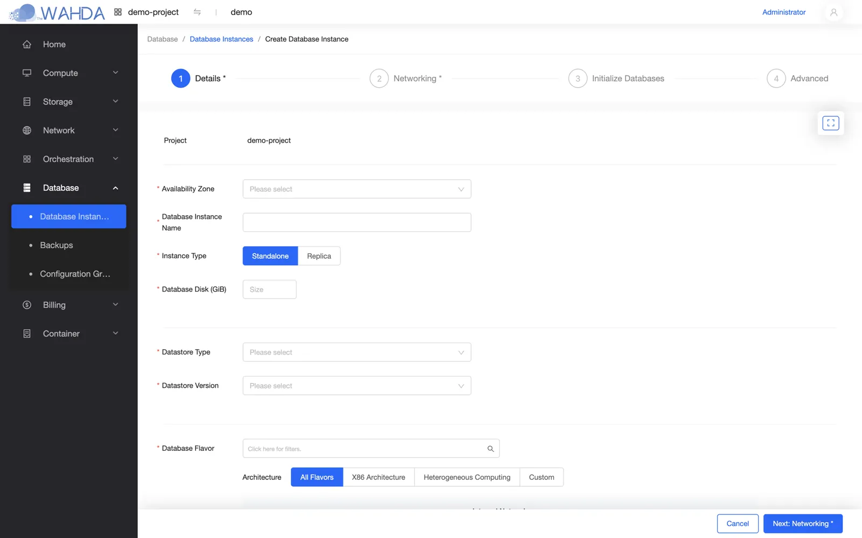The height and width of the screenshot is (538, 862).
Task: Click the Container icon in sidebar
Action: pos(27,334)
